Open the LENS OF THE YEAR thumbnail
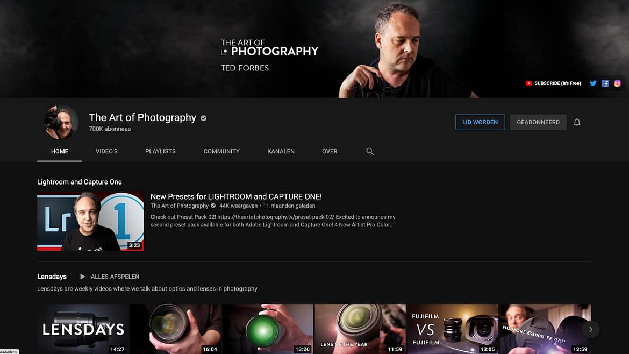 point(360,329)
